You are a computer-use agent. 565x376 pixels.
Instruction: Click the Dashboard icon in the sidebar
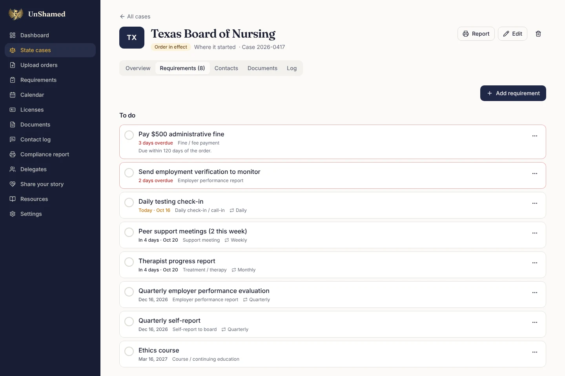tap(13, 35)
